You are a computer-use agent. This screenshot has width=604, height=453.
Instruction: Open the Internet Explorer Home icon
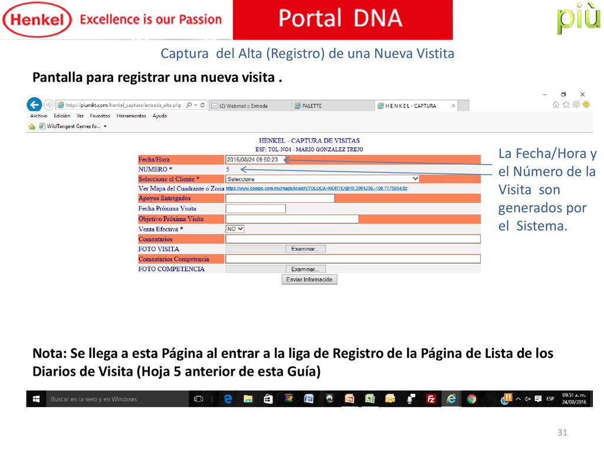(556, 105)
